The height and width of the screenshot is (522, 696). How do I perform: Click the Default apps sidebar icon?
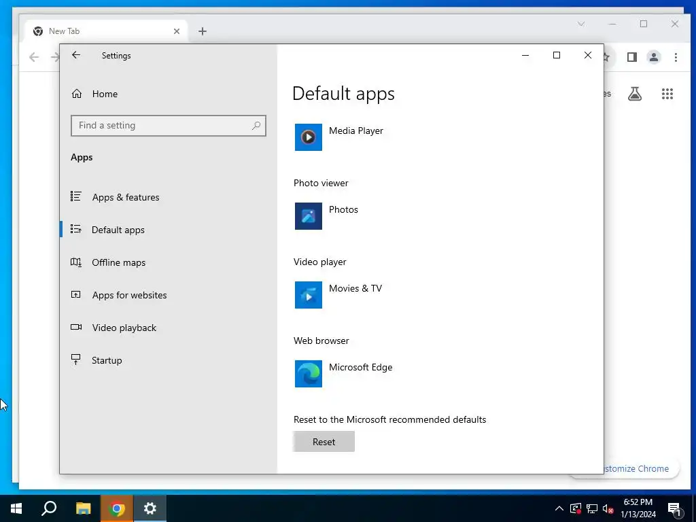pos(76,229)
